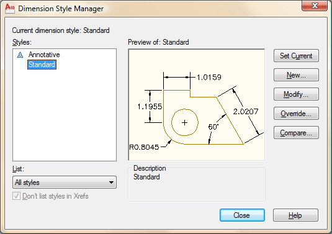Close the Dimension Style Manager dialog

click(x=242, y=215)
